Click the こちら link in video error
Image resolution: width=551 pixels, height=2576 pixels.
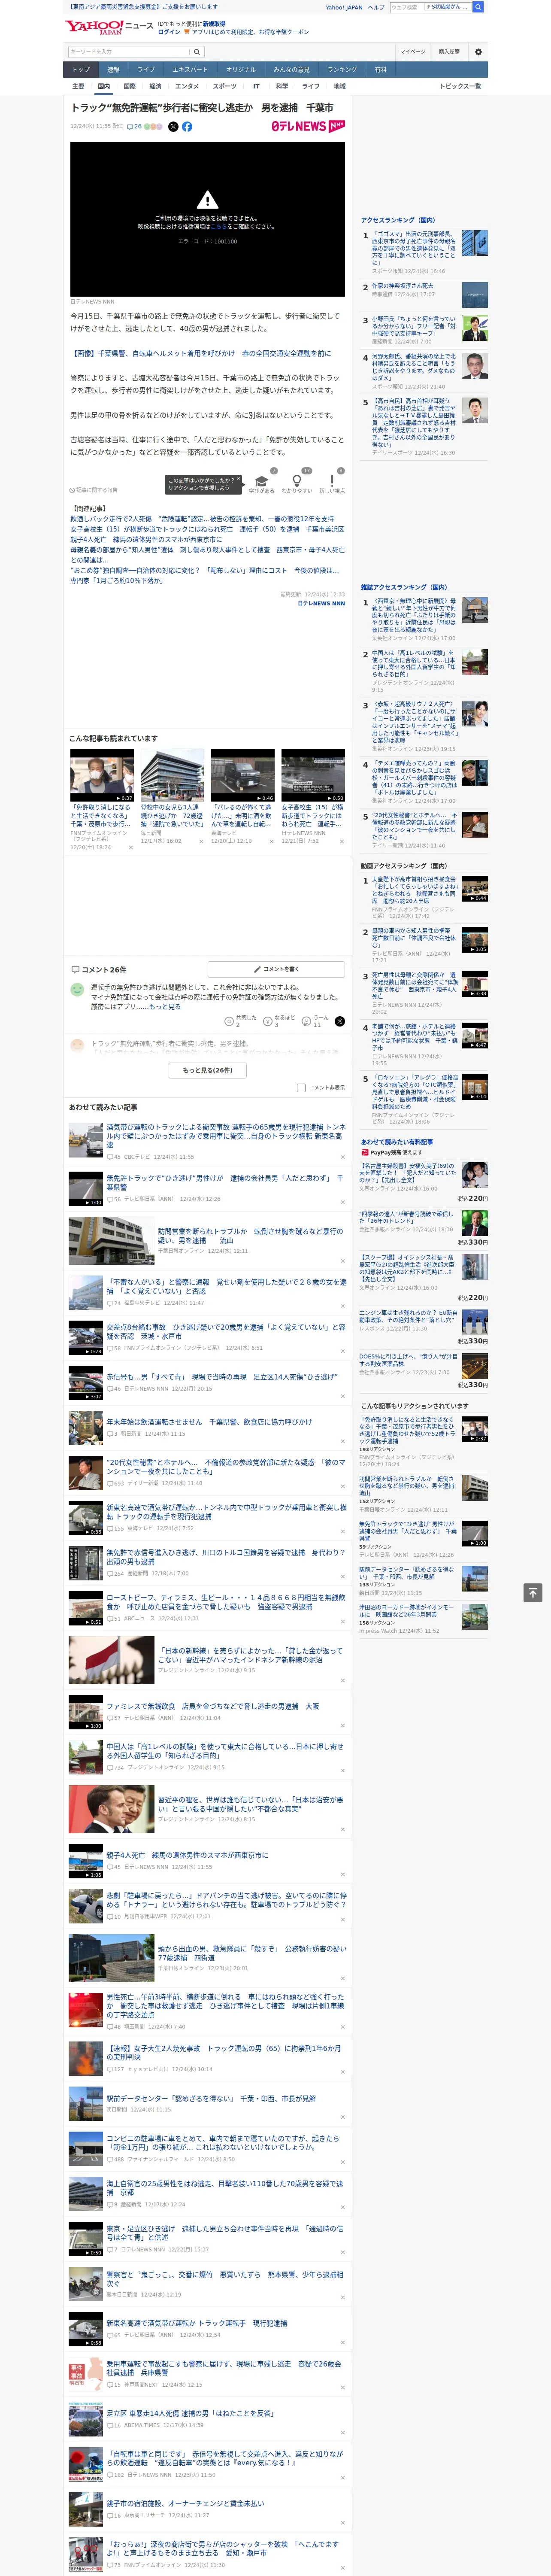coord(218,227)
